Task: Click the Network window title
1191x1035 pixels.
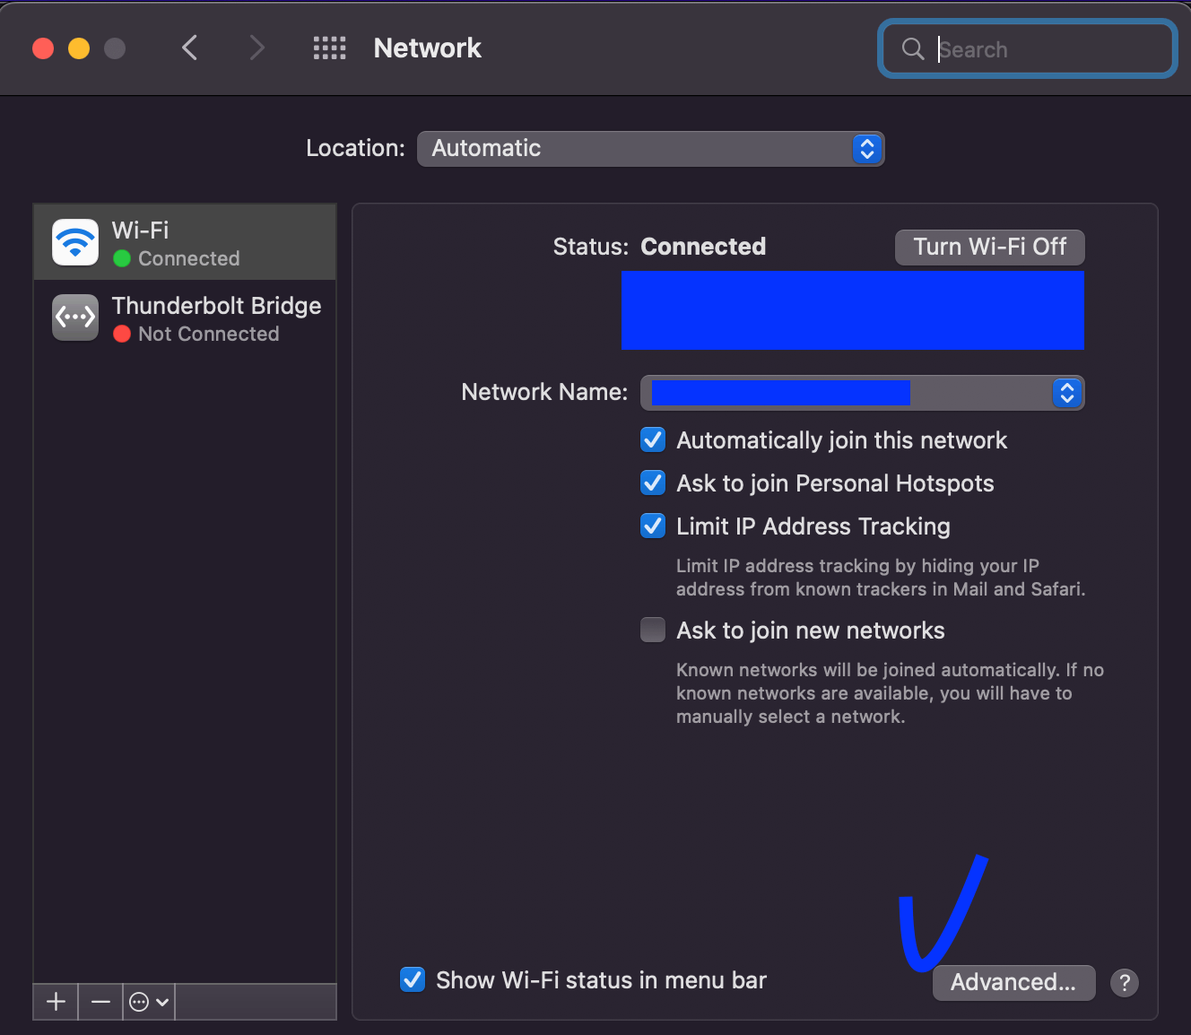Action: click(428, 48)
